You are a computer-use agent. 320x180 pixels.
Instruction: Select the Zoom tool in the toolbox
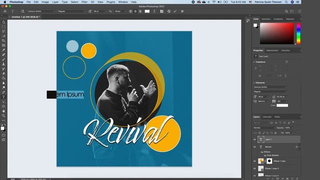pos(3,115)
